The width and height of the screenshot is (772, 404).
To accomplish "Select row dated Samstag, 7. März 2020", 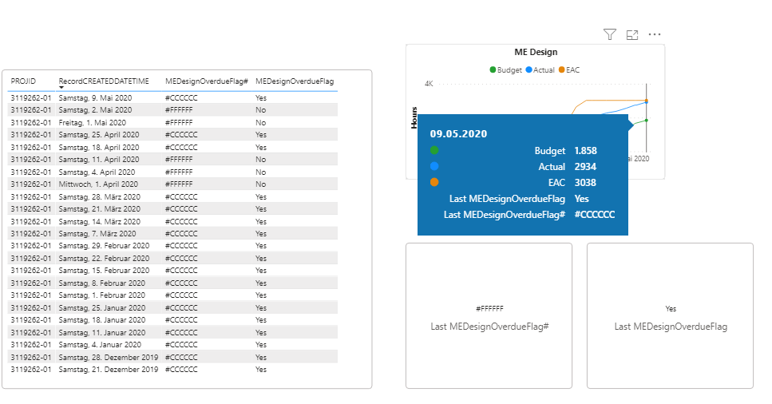I will [x=172, y=233].
